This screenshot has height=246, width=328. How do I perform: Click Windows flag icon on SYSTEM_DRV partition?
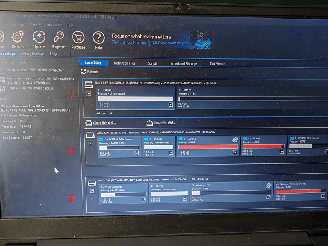tap(102, 139)
